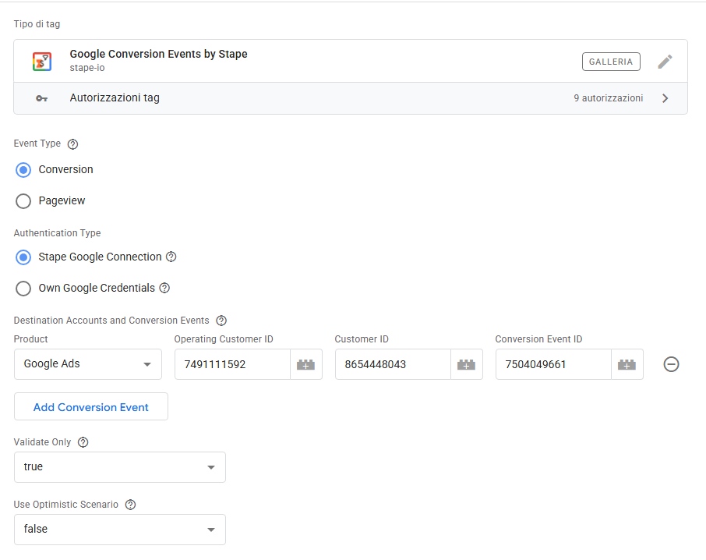Click the pencil edit icon for tag type
Viewport: 706px width, 560px height.
[x=664, y=62]
